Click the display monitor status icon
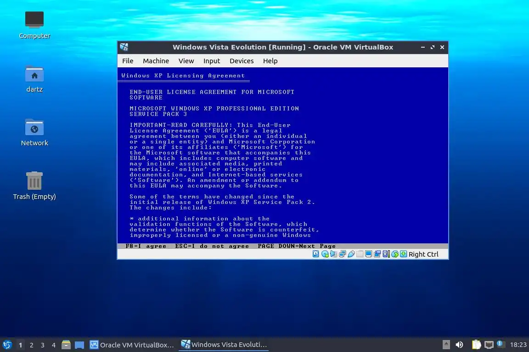 (368, 254)
